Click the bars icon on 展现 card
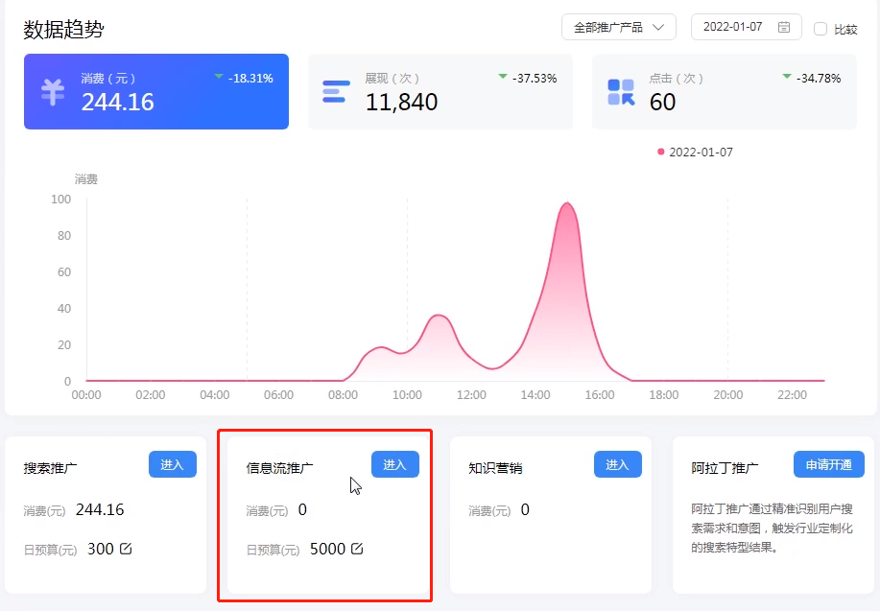The height and width of the screenshot is (611, 880). coord(336,91)
